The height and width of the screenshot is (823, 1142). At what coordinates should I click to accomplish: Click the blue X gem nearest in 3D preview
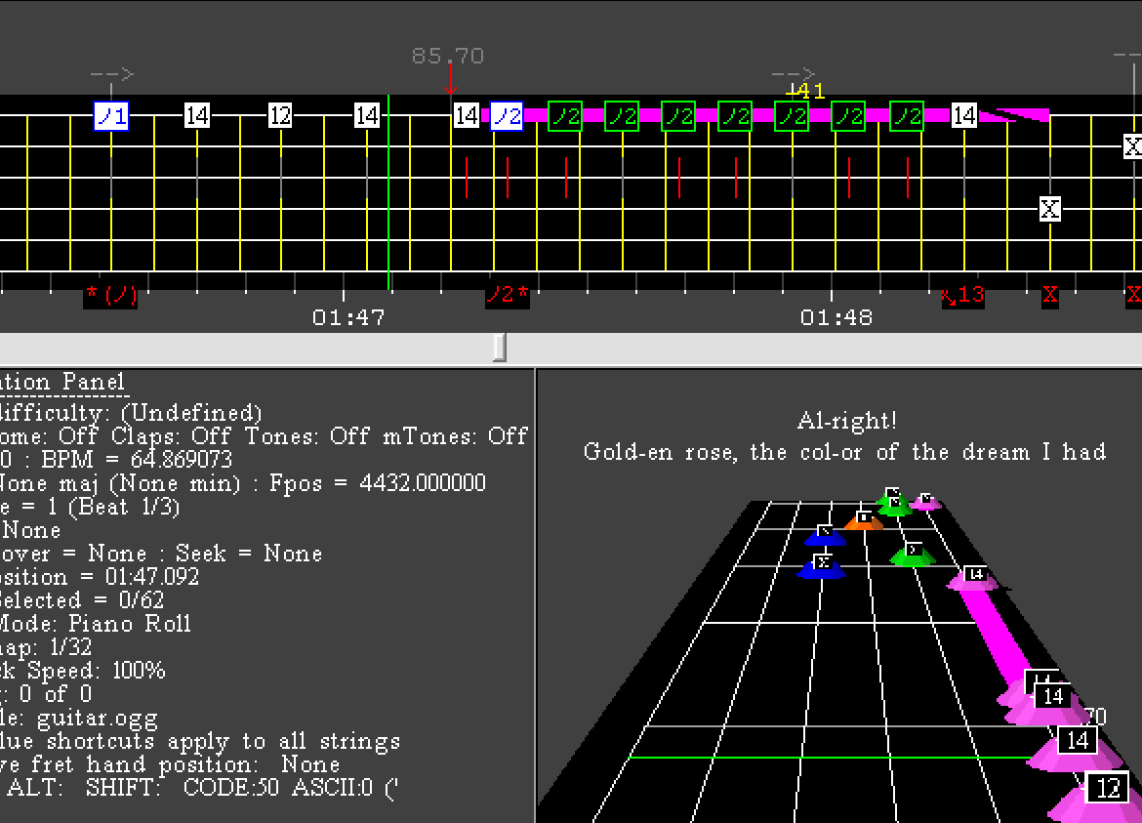click(822, 566)
